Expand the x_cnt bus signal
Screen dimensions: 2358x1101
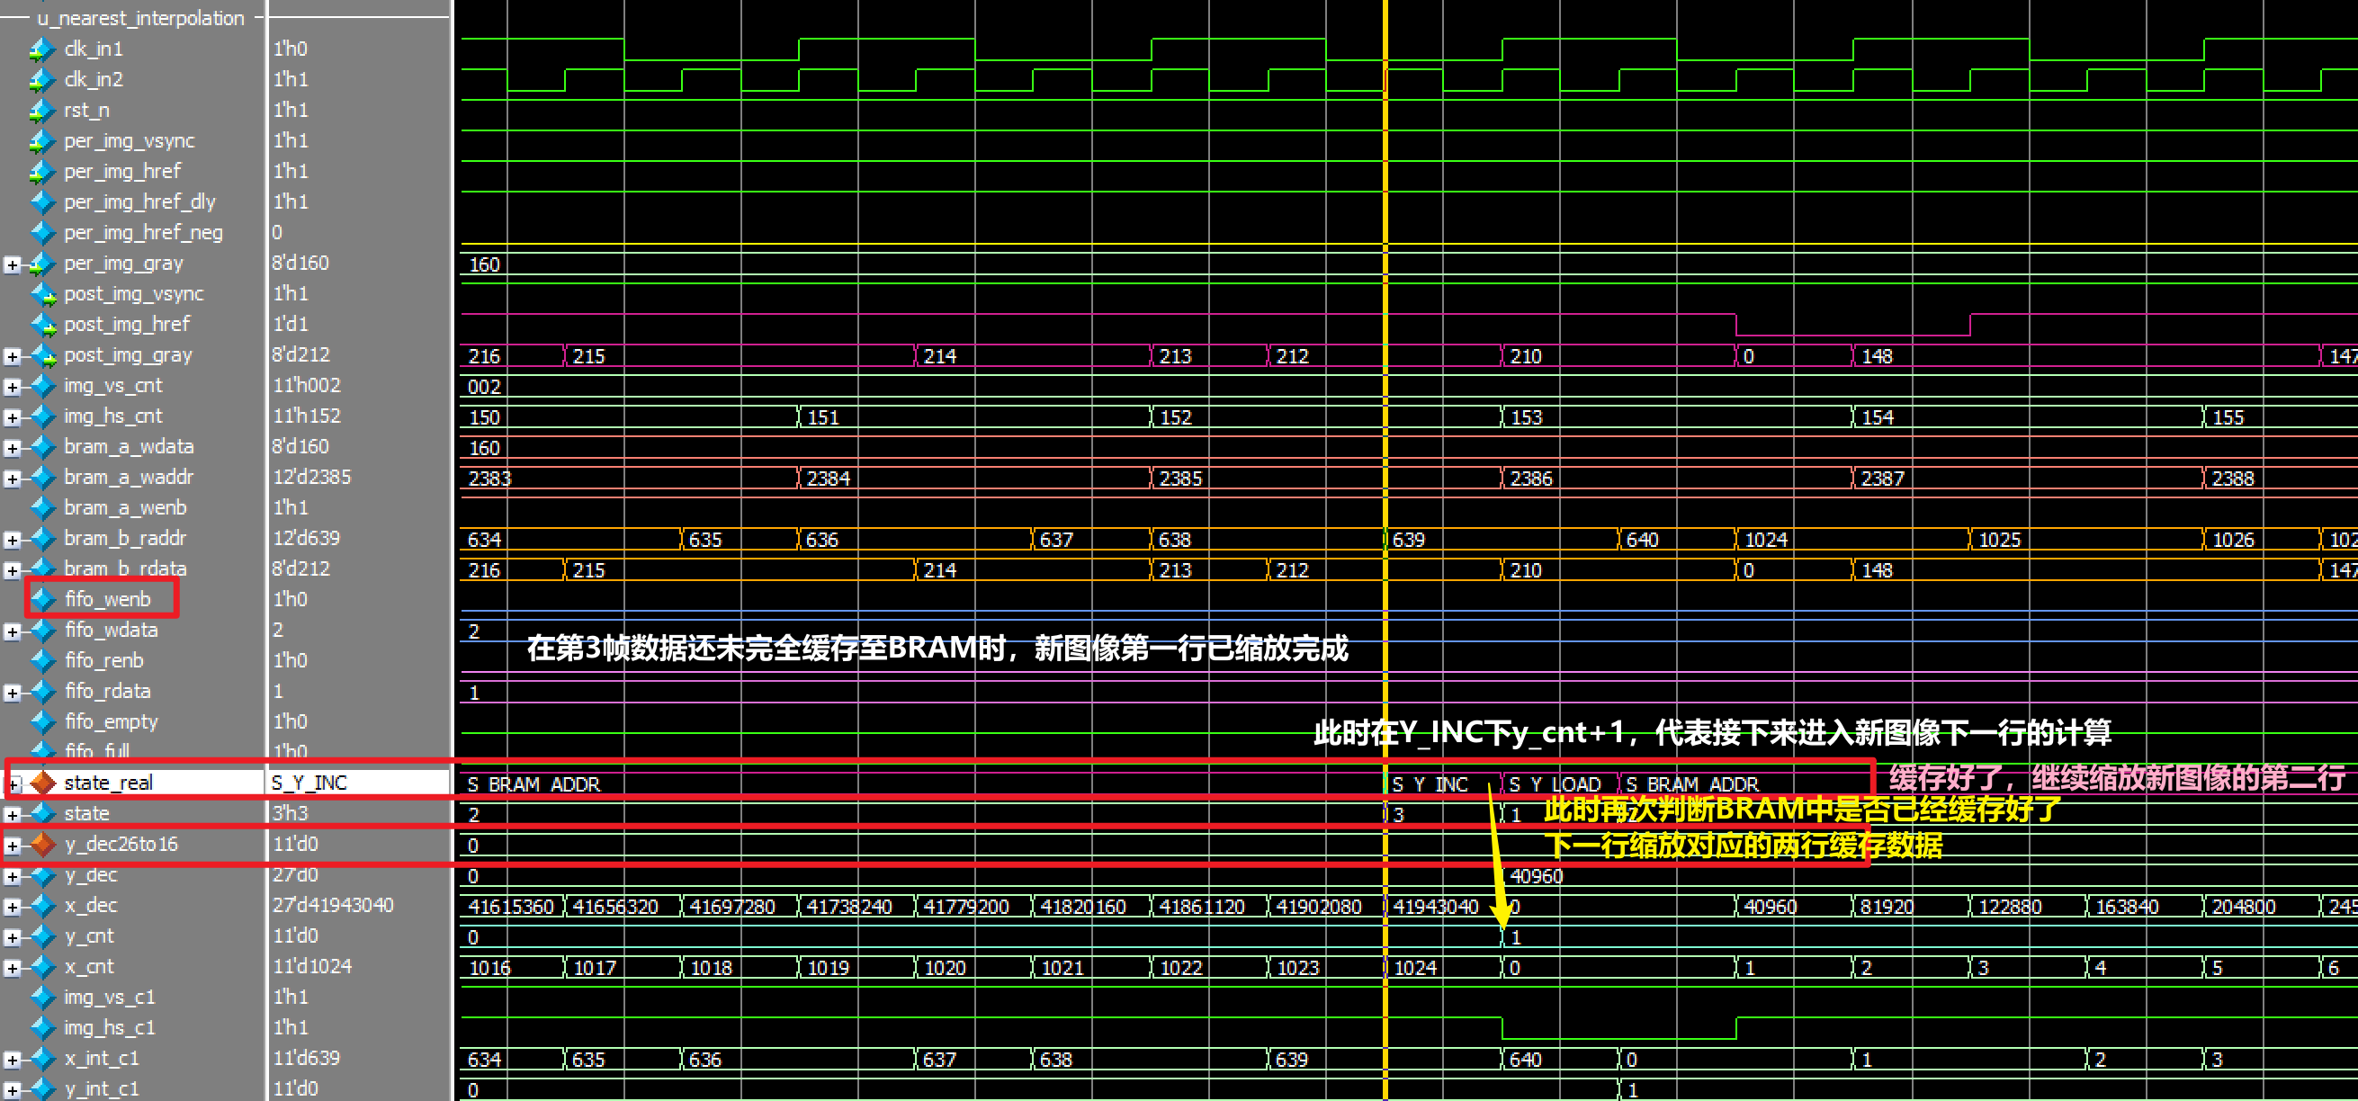click(12, 967)
